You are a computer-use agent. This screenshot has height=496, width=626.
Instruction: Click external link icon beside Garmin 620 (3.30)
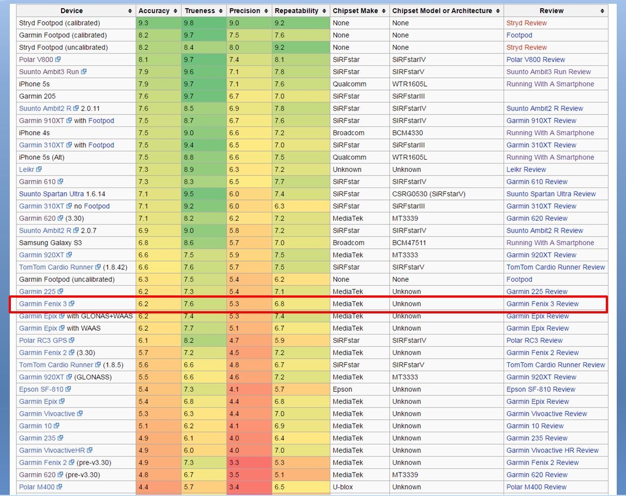click(x=60, y=218)
